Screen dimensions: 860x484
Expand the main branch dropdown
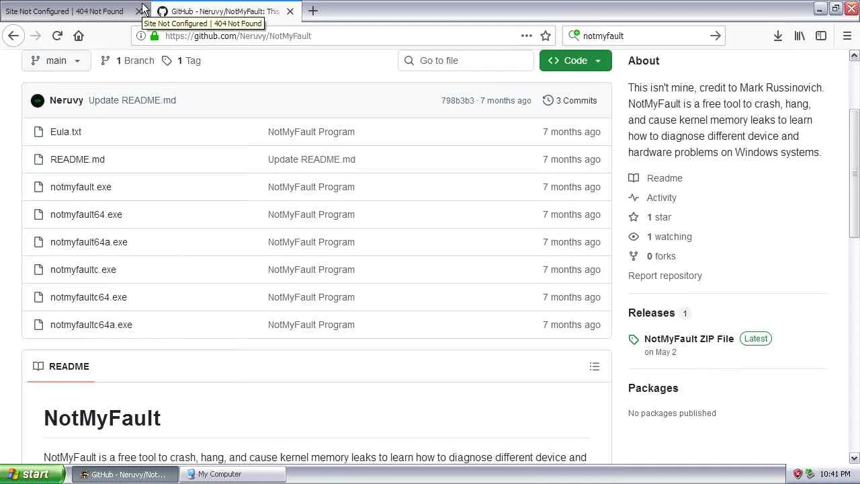[x=56, y=61]
